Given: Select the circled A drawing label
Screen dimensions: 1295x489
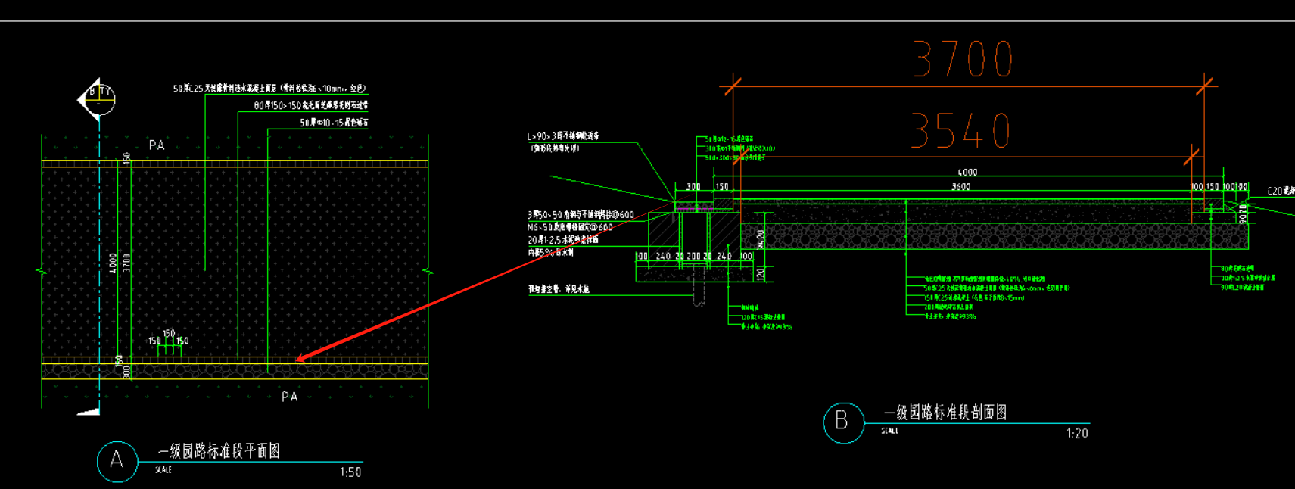Looking at the screenshot, I should pos(117,460).
